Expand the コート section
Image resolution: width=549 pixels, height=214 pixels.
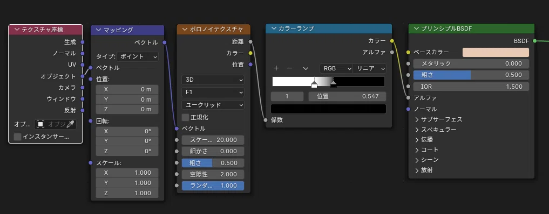tap(417, 150)
